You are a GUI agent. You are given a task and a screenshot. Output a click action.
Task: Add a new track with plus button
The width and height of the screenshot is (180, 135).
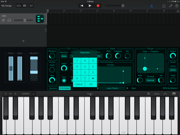23,41
